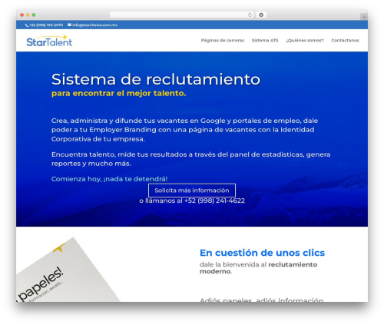
Task: Click paragraph starting 'Crea, administra y difunde'
Action: tap(184, 130)
